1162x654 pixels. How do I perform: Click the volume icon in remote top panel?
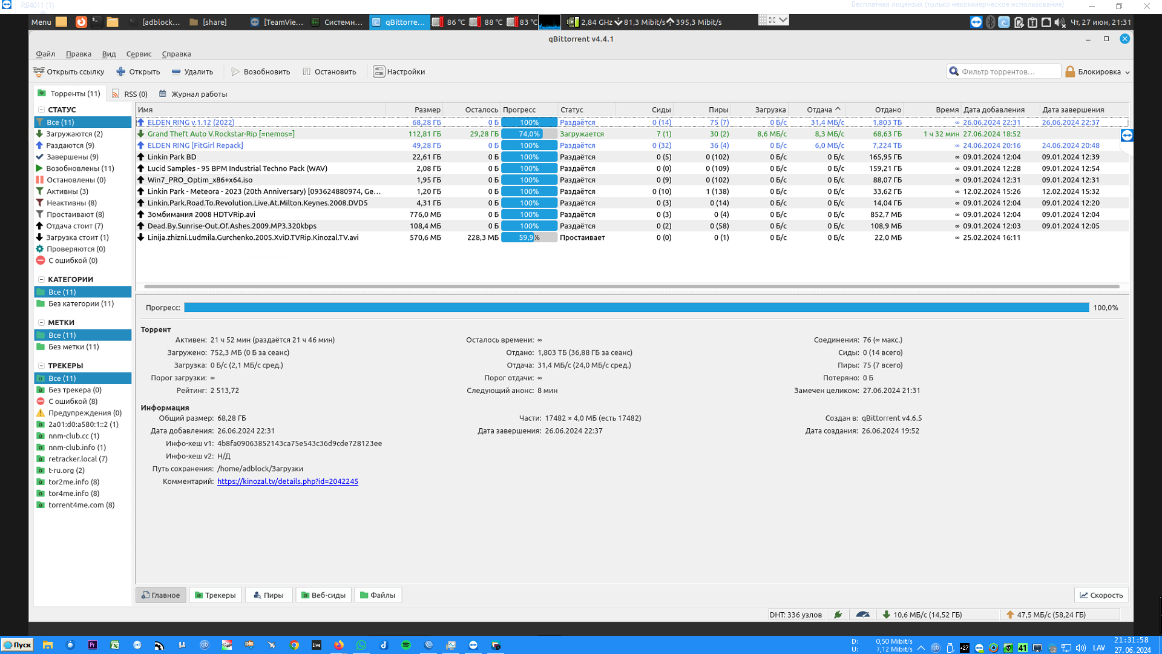[x=1059, y=22]
